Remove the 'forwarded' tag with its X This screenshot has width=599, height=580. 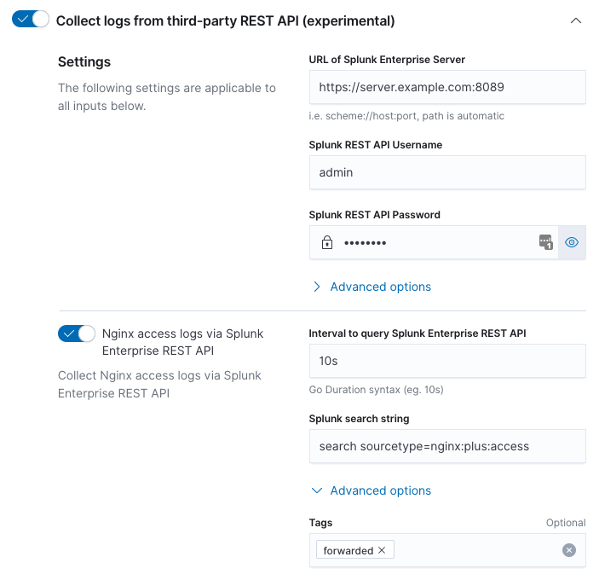[x=382, y=550]
